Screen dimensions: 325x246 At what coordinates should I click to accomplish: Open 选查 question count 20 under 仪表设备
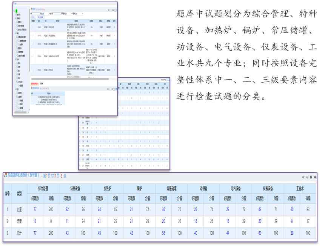pyautogui.click(x=260, y=221)
